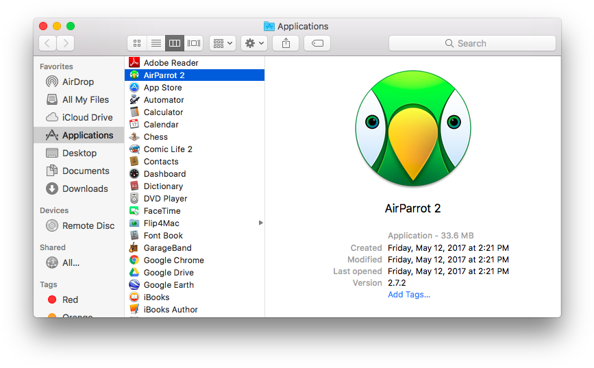Select Comic Life 2 app

pos(195,149)
